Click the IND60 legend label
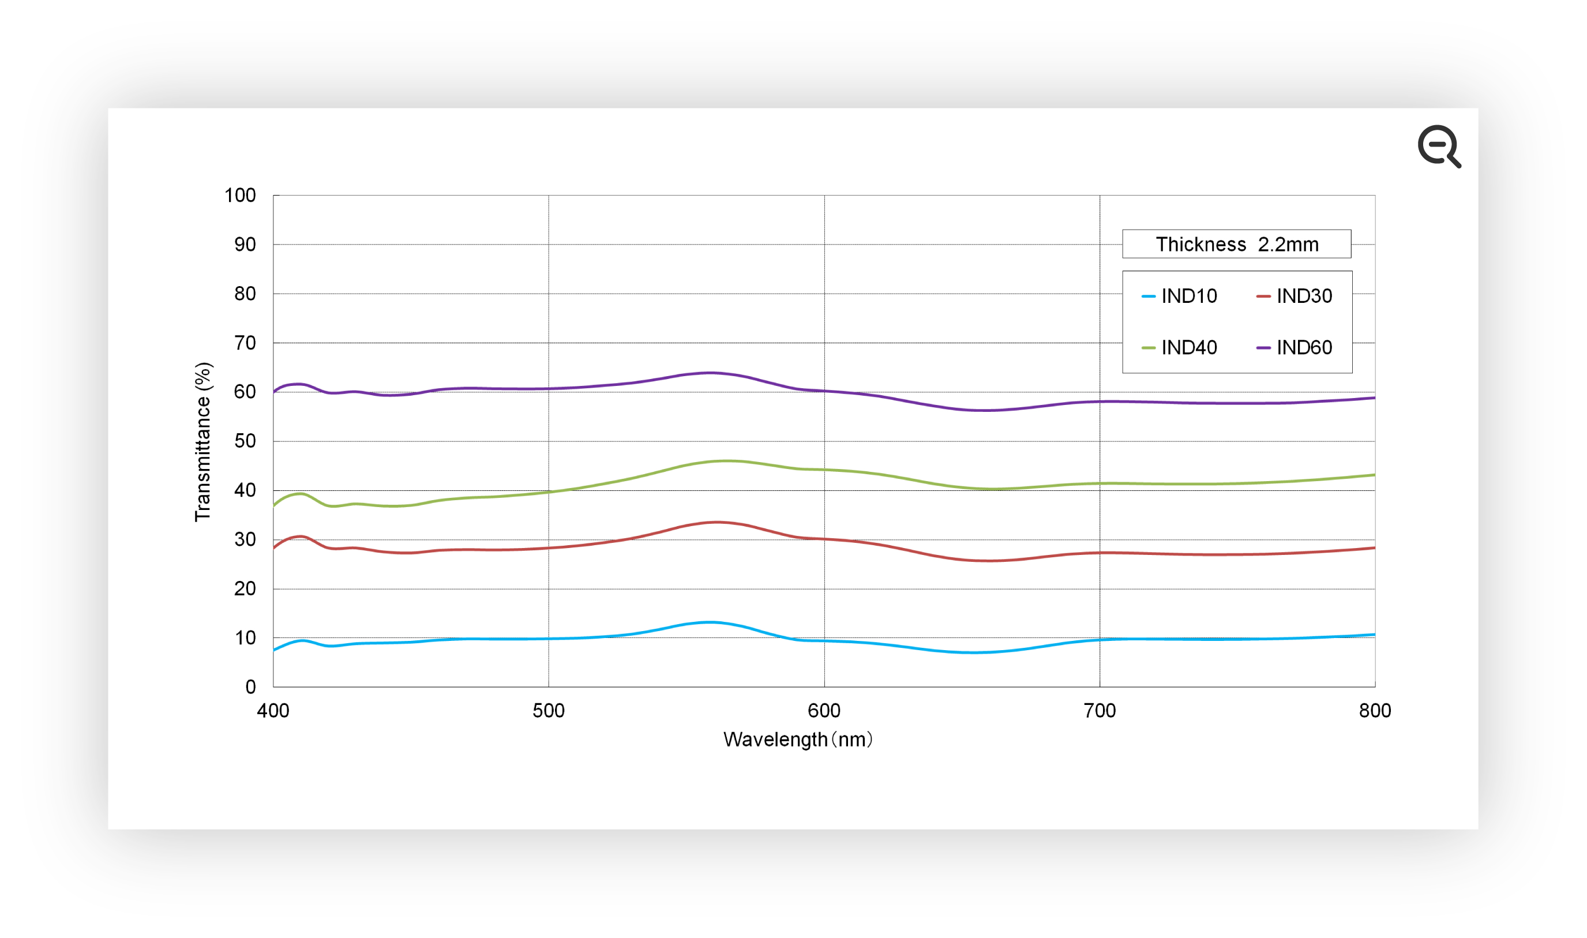The image size is (1587, 938). coord(1304,348)
